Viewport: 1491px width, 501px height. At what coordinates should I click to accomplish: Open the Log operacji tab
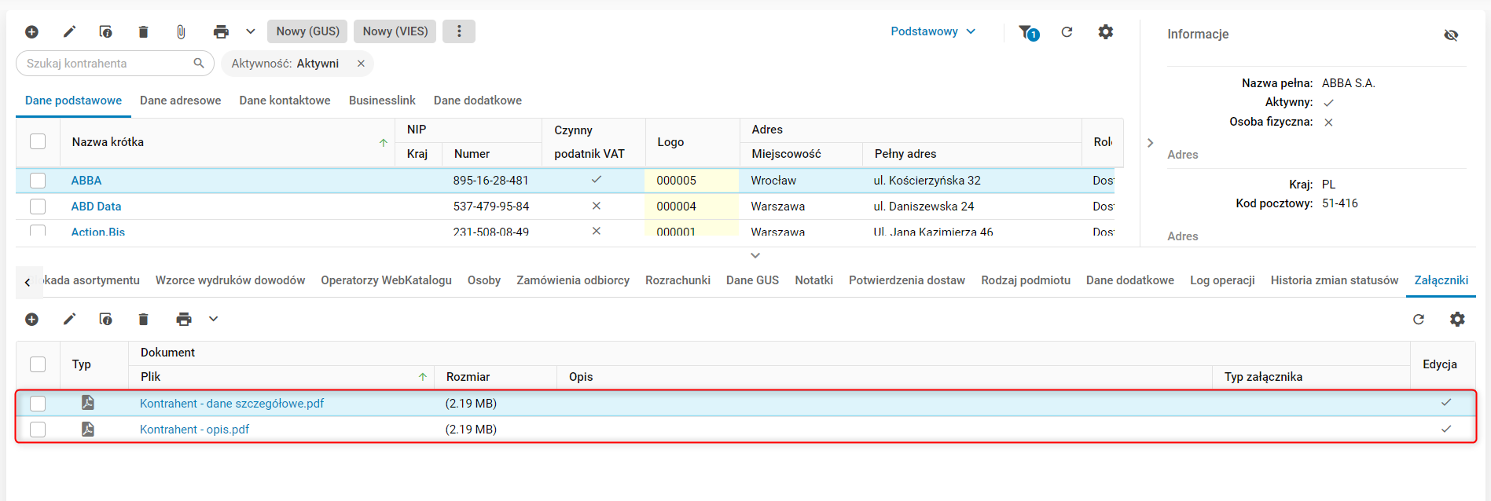1222,280
